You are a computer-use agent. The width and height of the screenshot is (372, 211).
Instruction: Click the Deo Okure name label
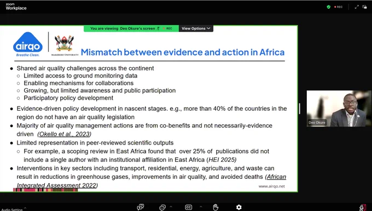point(317,123)
